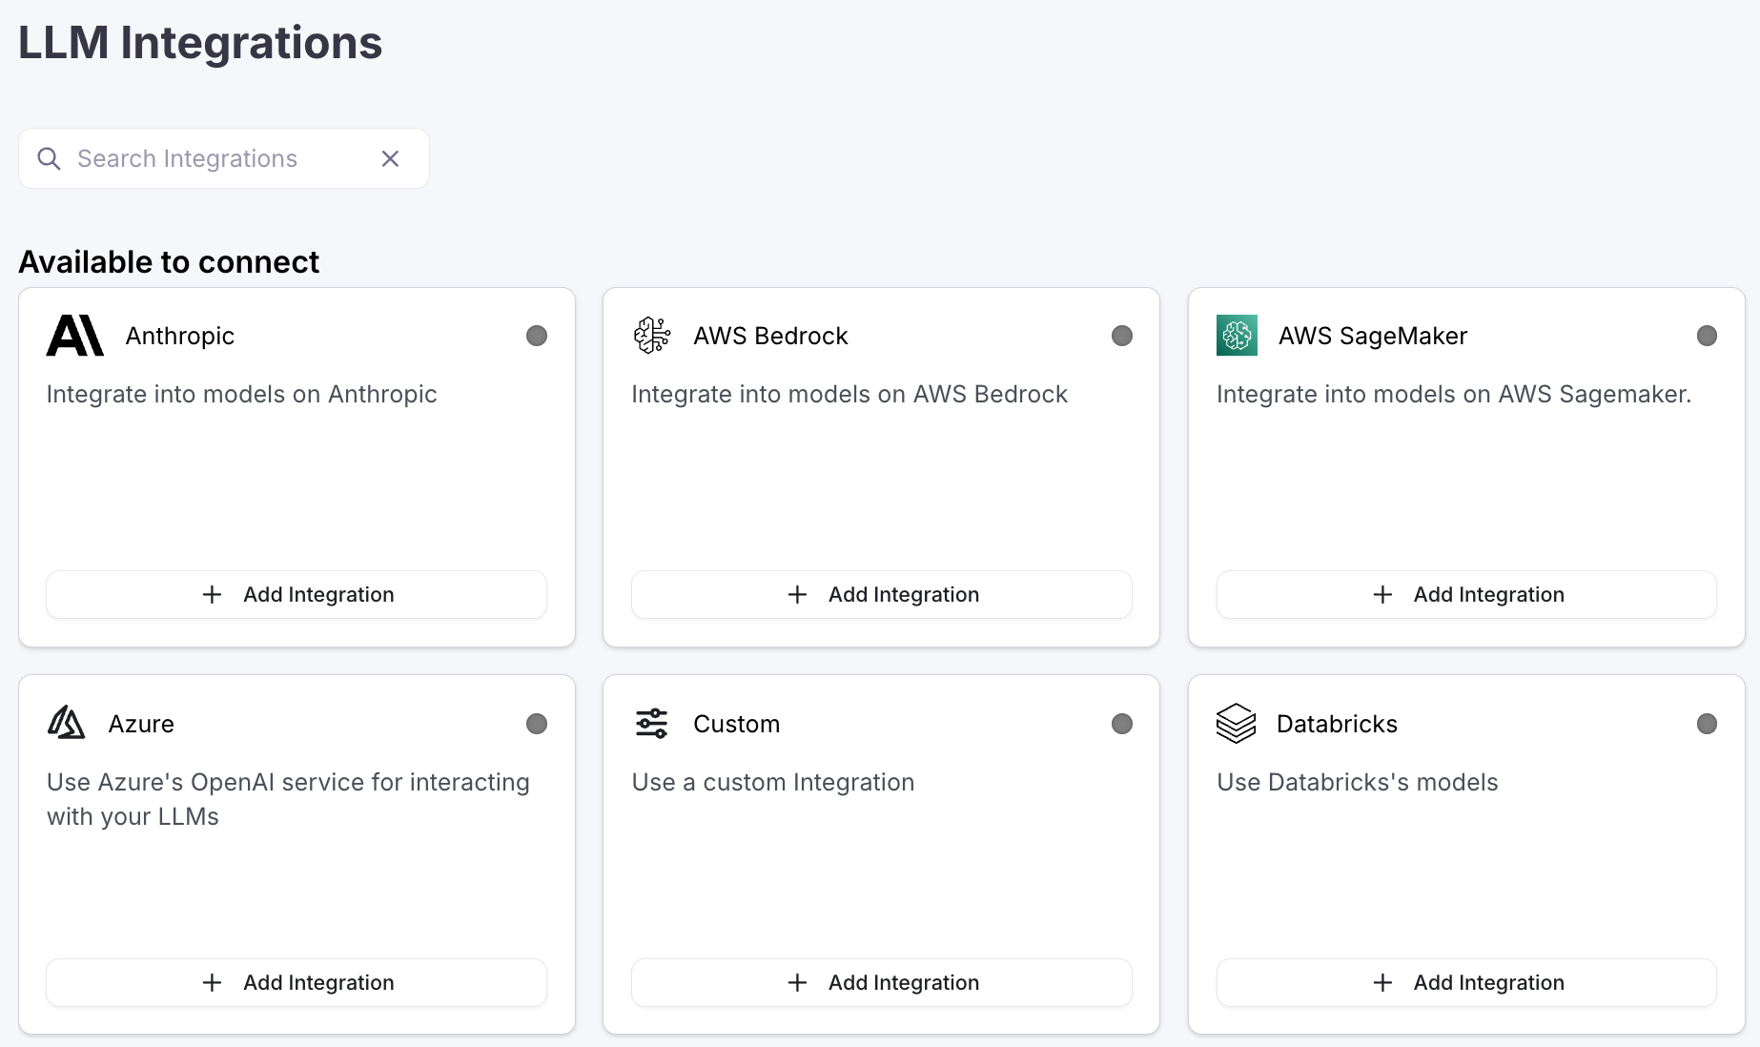Click the 'LLM Integrations' page title
This screenshot has width=1760, height=1047.
tap(200, 43)
